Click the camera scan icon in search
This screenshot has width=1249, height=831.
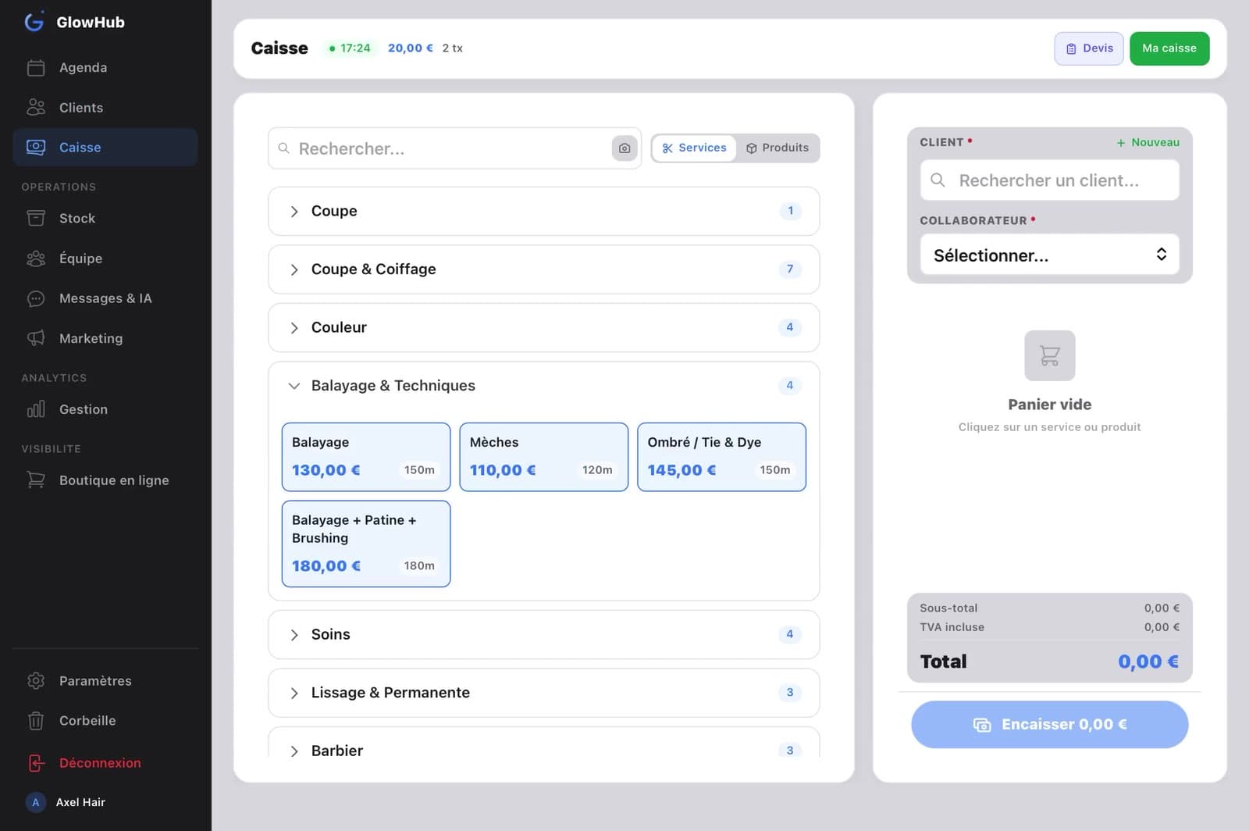click(624, 148)
